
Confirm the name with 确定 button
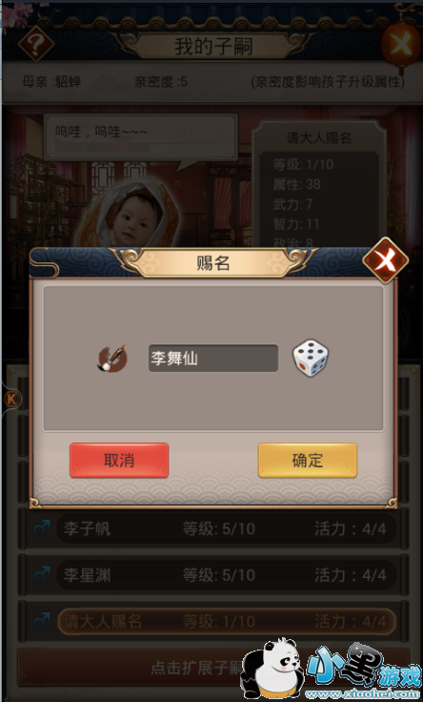[x=308, y=461]
